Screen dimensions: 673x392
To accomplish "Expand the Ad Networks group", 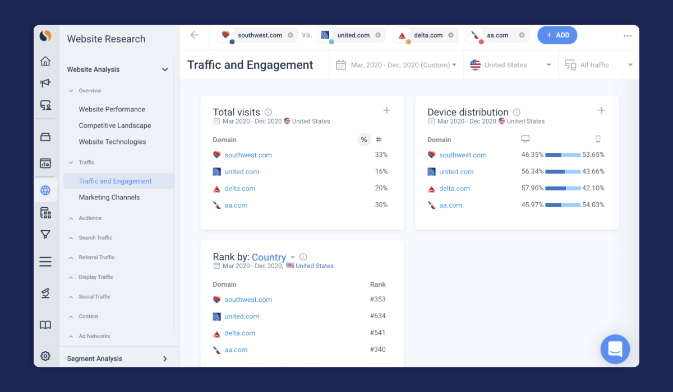I will point(71,336).
